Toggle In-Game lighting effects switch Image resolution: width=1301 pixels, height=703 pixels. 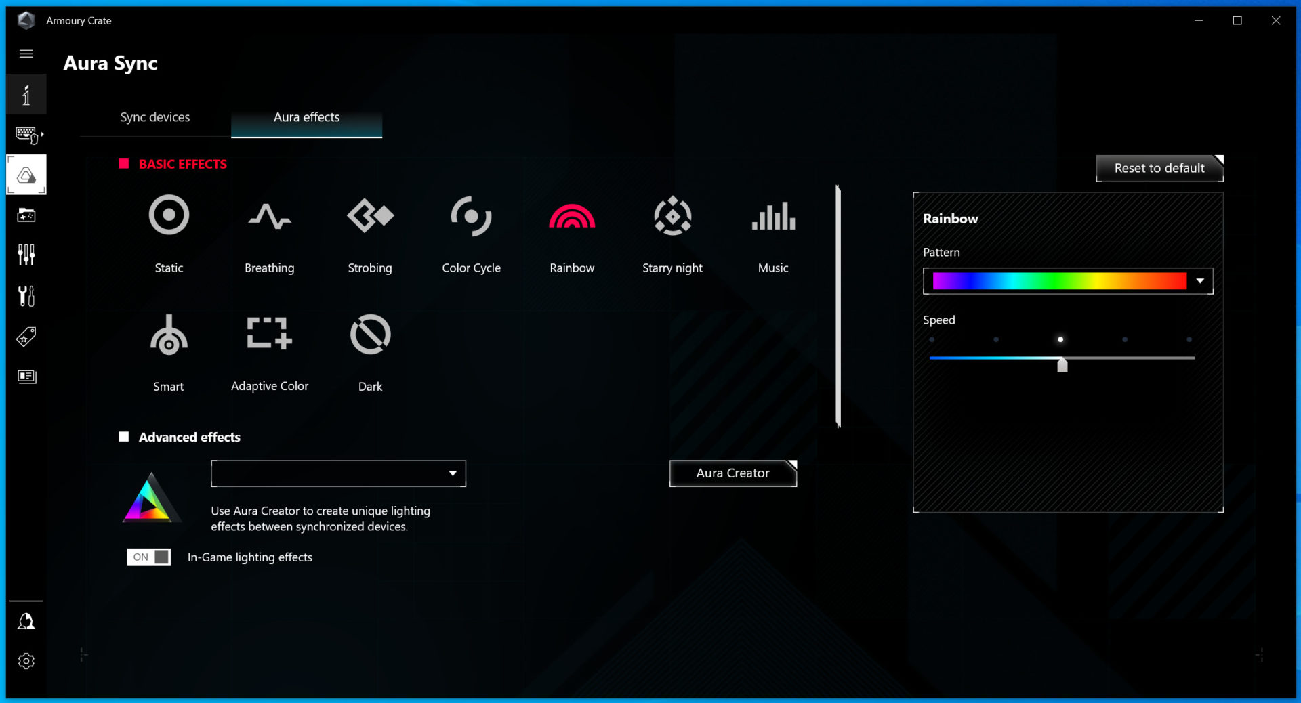pos(148,557)
